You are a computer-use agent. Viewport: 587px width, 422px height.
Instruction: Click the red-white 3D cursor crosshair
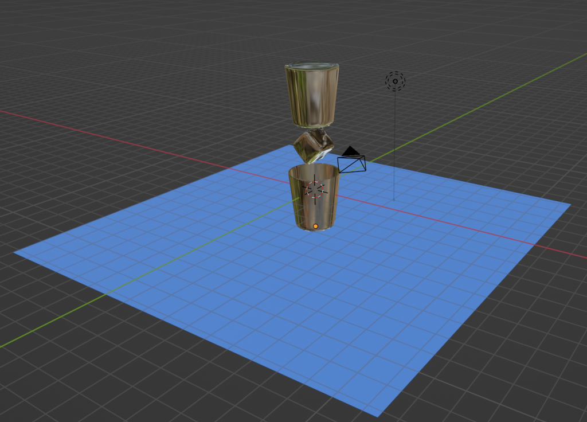pyautogui.click(x=315, y=189)
